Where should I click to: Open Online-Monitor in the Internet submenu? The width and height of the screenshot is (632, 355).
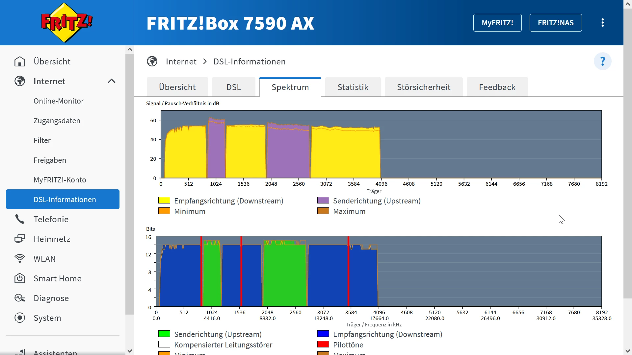[x=59, y=101]
